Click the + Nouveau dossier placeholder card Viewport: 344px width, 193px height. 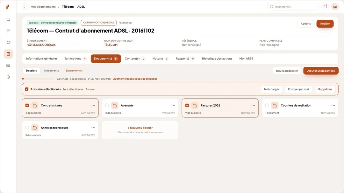[x=140, y=130]
